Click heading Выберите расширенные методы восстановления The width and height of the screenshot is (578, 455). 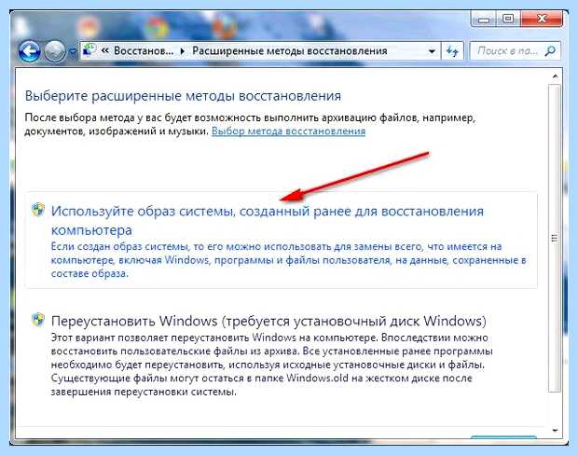coord(183,96)
